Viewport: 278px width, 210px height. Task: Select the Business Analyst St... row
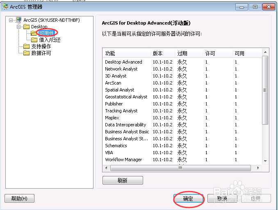182,139
